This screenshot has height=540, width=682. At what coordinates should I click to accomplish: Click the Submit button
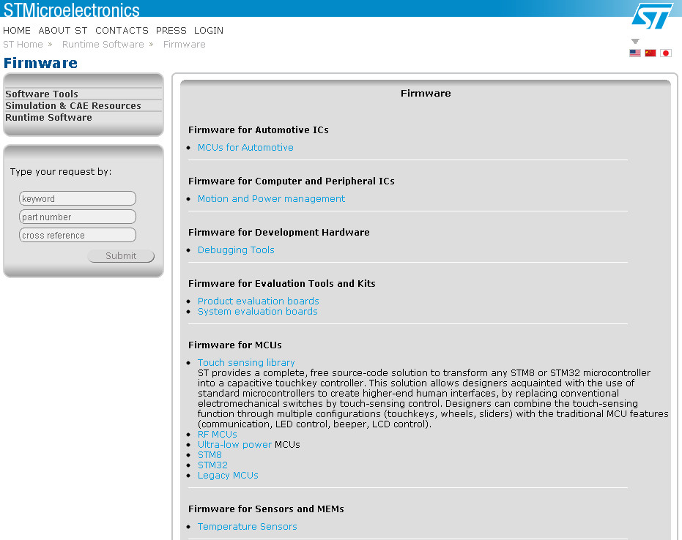pyautogui.click(x=121, y=256)
